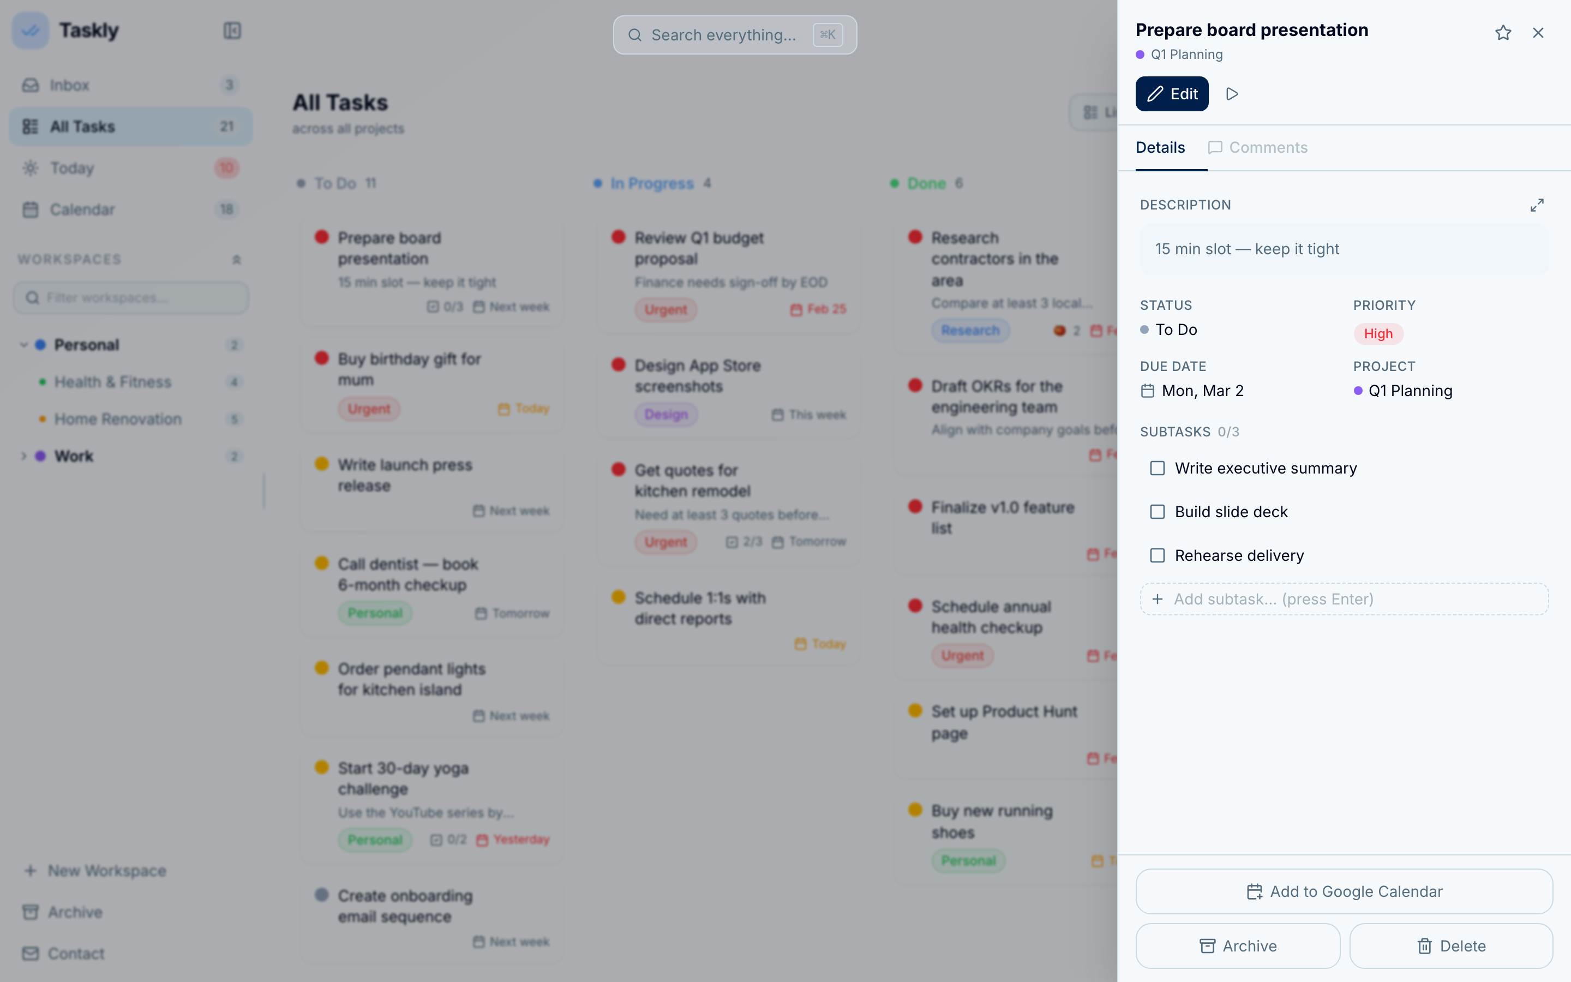Click the Add subtask input field
This screenshot has width=1571, height=982.
click(x=1344, y=599)
